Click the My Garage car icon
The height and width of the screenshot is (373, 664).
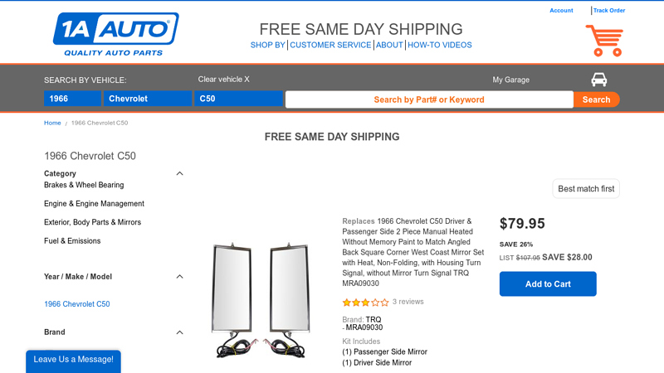[598, 80]
